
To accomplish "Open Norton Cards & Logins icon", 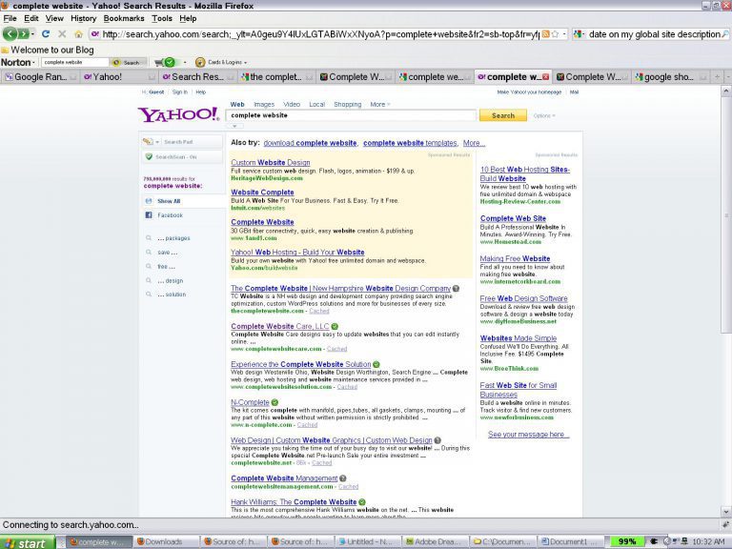I will pyautogui.click(x=200, y=62).
